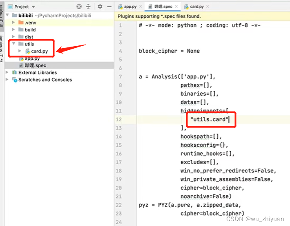Click the excludes=[] line
This screenshot has width=290, height=226.
coord(200,162)
